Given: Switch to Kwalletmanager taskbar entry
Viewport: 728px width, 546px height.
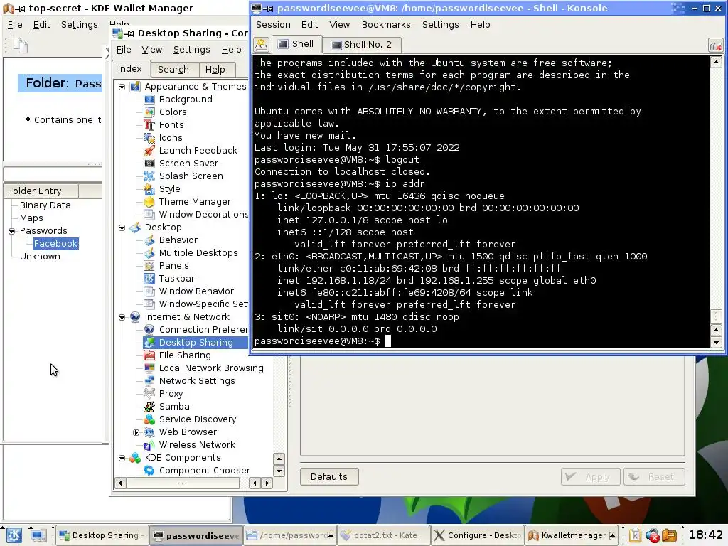Looking at the screenshot, I should 572,535.
